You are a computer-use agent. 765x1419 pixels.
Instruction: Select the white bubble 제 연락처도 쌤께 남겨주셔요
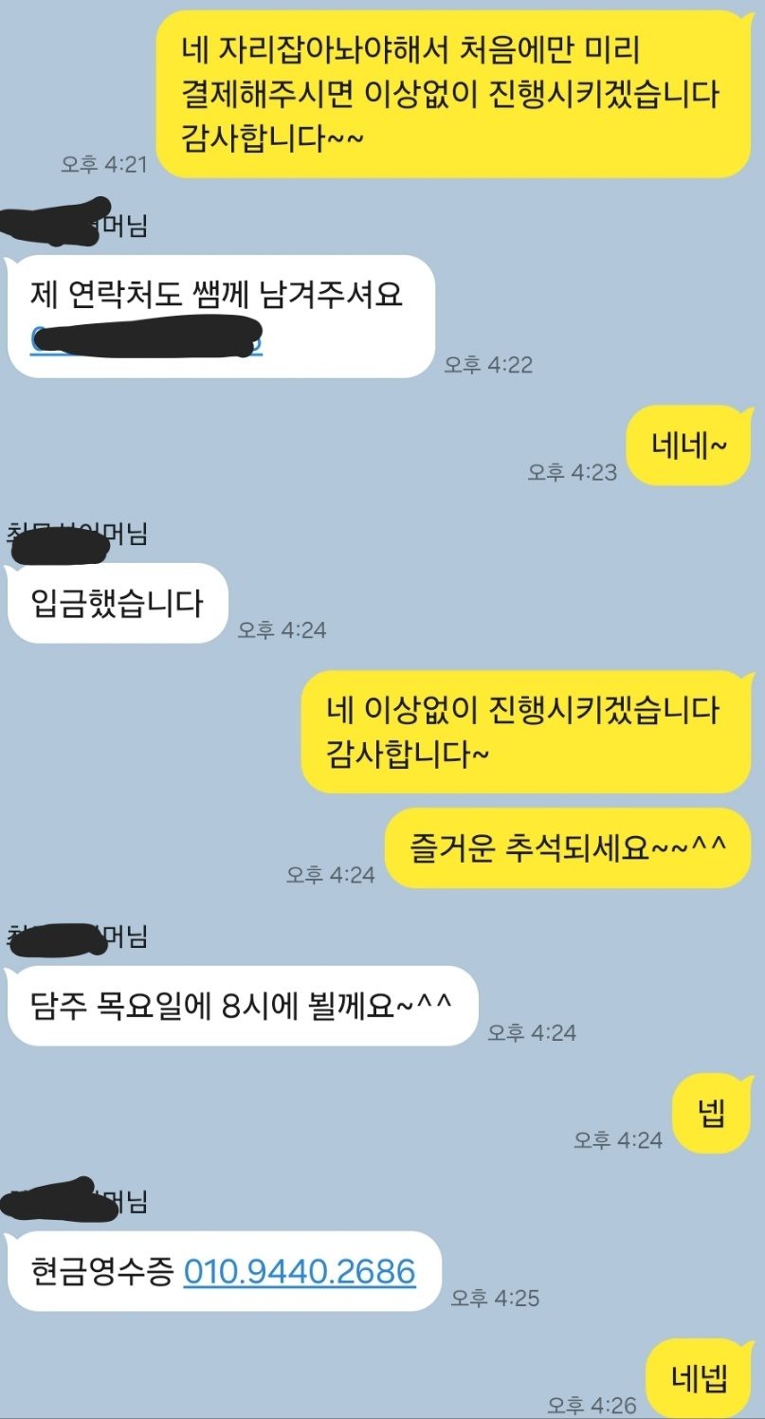[221, 317]
